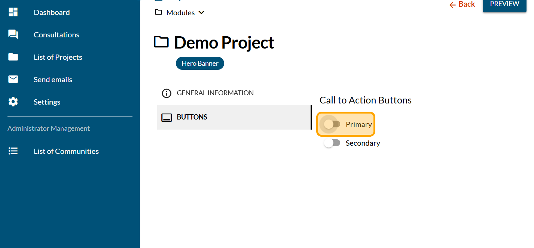
Task: Open Consultations from the sidebar
Action: click(57, 35)
